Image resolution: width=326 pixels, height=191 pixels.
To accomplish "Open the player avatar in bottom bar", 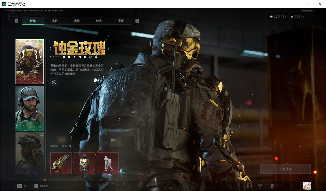I will click(307, 186).
